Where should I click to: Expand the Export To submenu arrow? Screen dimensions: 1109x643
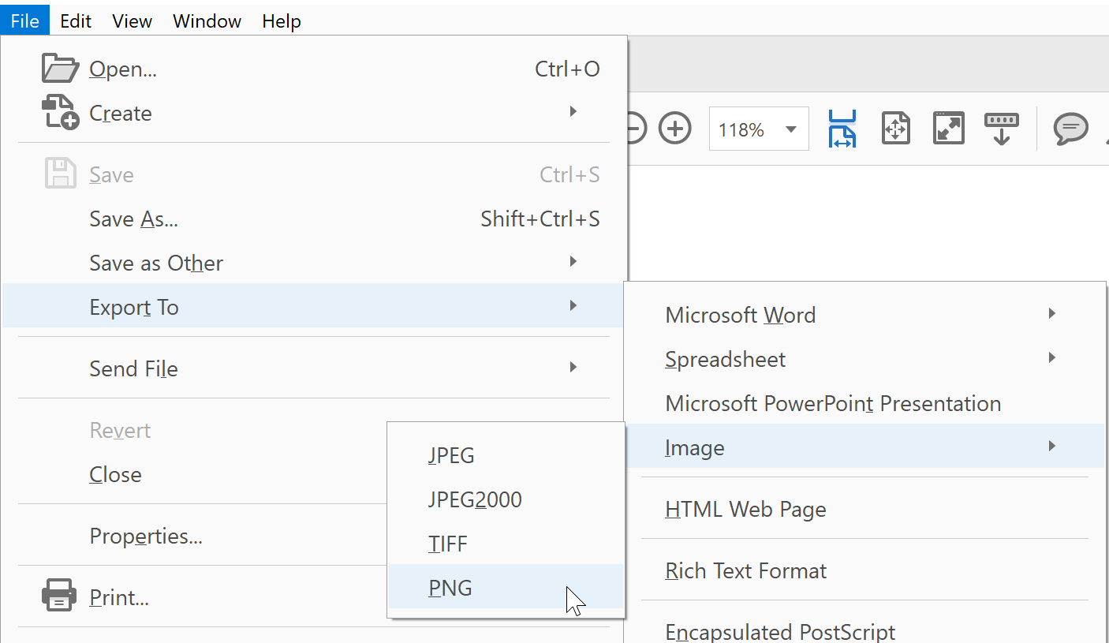point(574,306)
